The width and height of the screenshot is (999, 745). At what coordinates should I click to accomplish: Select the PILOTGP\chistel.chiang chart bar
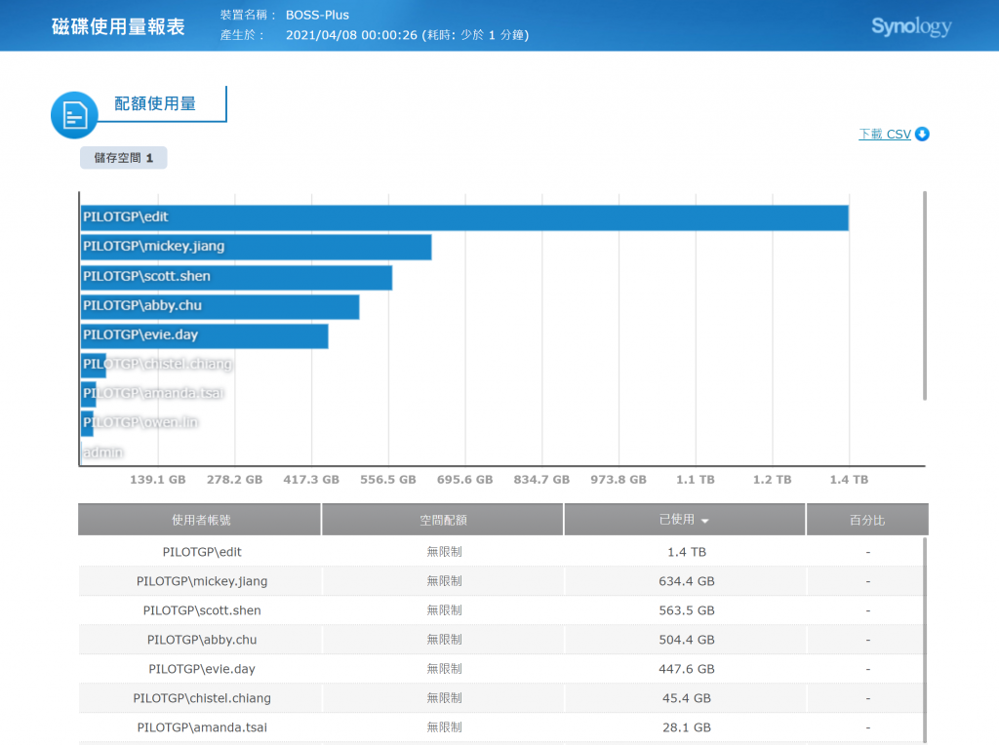coord(94,365)
